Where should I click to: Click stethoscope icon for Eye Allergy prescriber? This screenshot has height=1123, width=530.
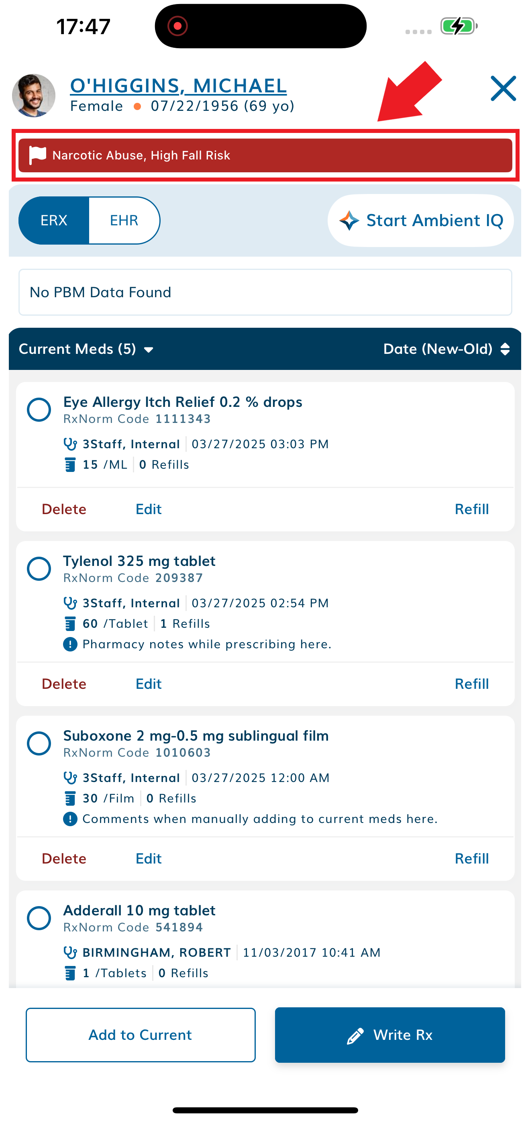click(x=70, y=444)
